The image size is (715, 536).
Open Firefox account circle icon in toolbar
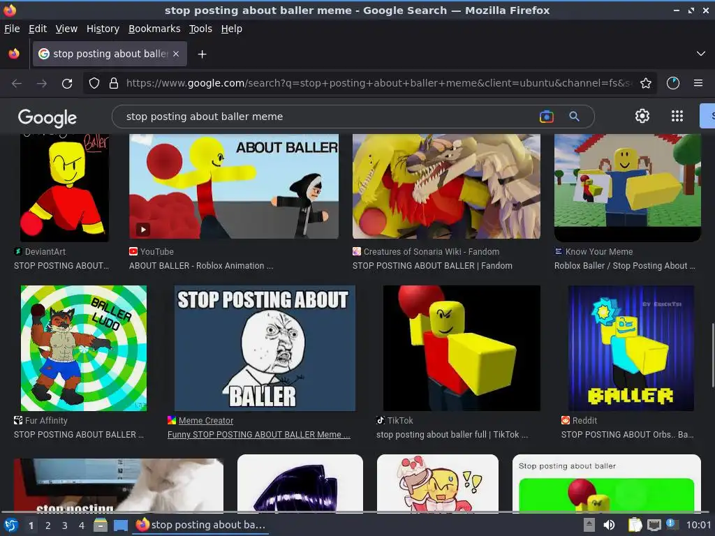(672, 84)
